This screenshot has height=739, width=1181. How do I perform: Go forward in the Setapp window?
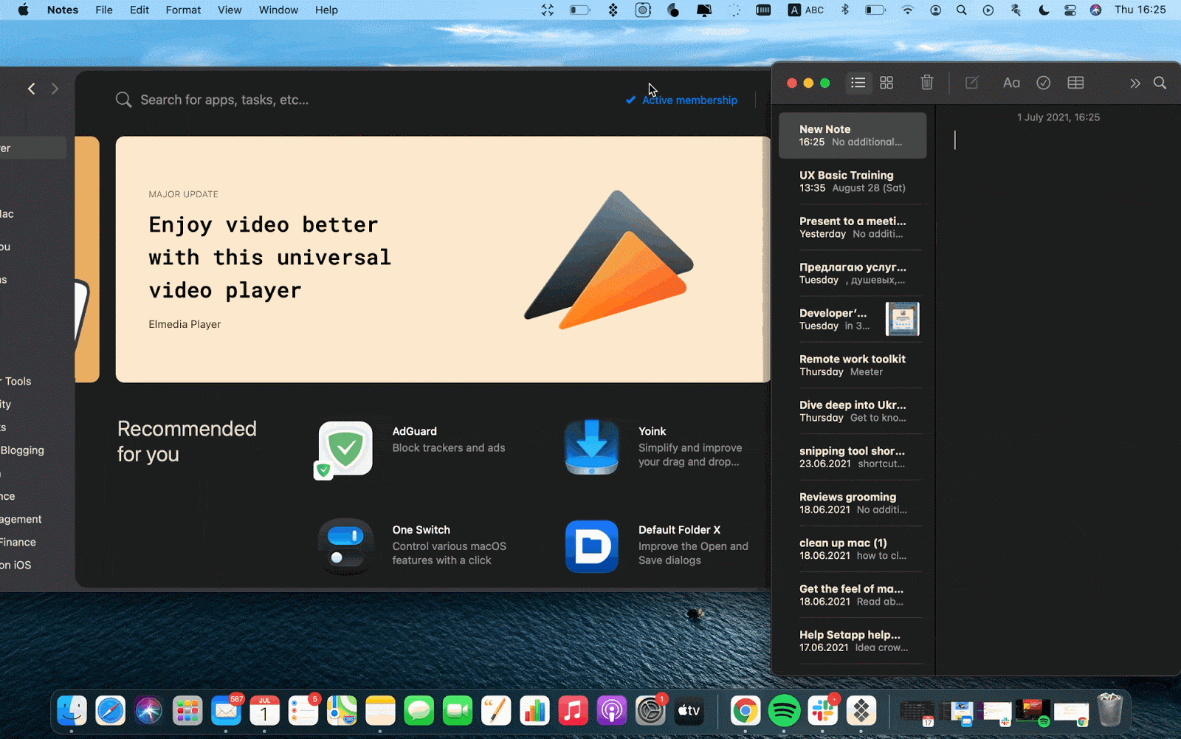[x=55, y=89]
